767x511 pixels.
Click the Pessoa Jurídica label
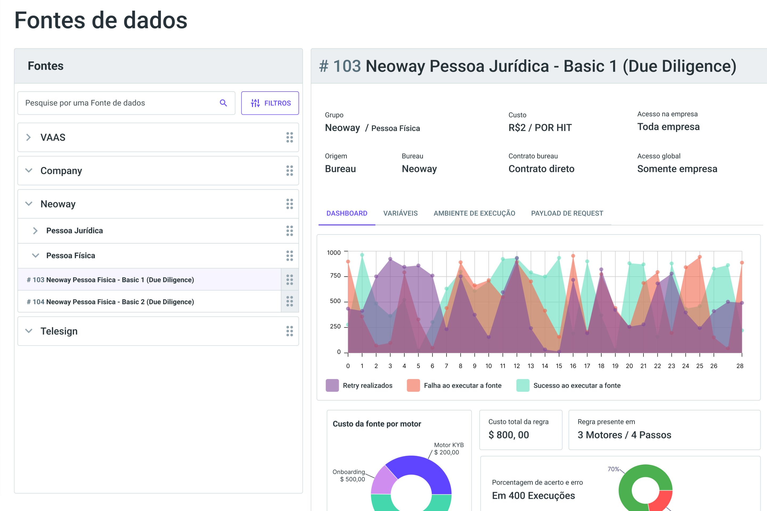tap(74, 231)
